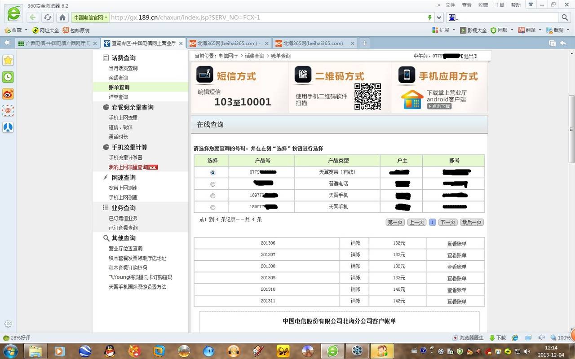
Task: Open sidebar settings gear
Action: (x=8, y=324)
